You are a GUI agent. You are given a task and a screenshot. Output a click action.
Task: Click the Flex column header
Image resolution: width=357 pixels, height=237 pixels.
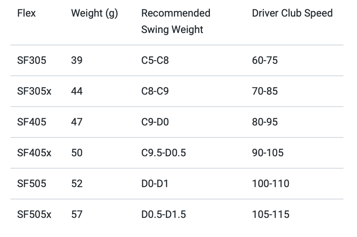tap(26, 13)
